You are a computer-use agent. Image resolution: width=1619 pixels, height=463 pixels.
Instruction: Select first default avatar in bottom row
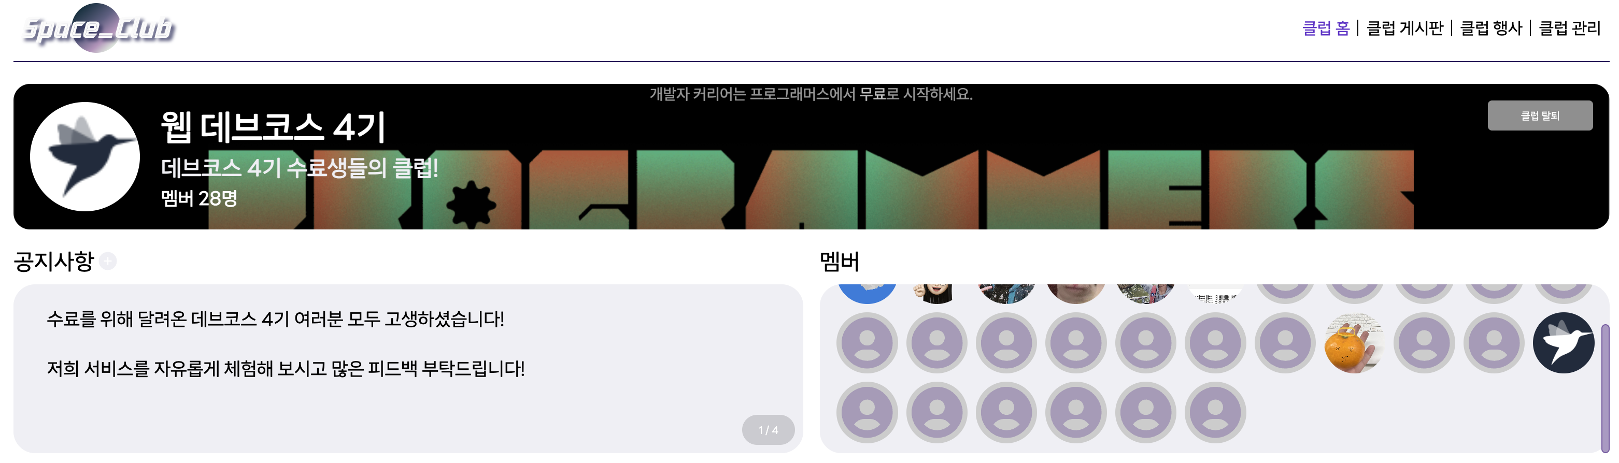coord(868,413)
